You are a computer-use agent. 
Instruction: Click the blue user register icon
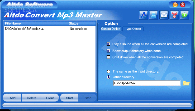pos(154,15)
